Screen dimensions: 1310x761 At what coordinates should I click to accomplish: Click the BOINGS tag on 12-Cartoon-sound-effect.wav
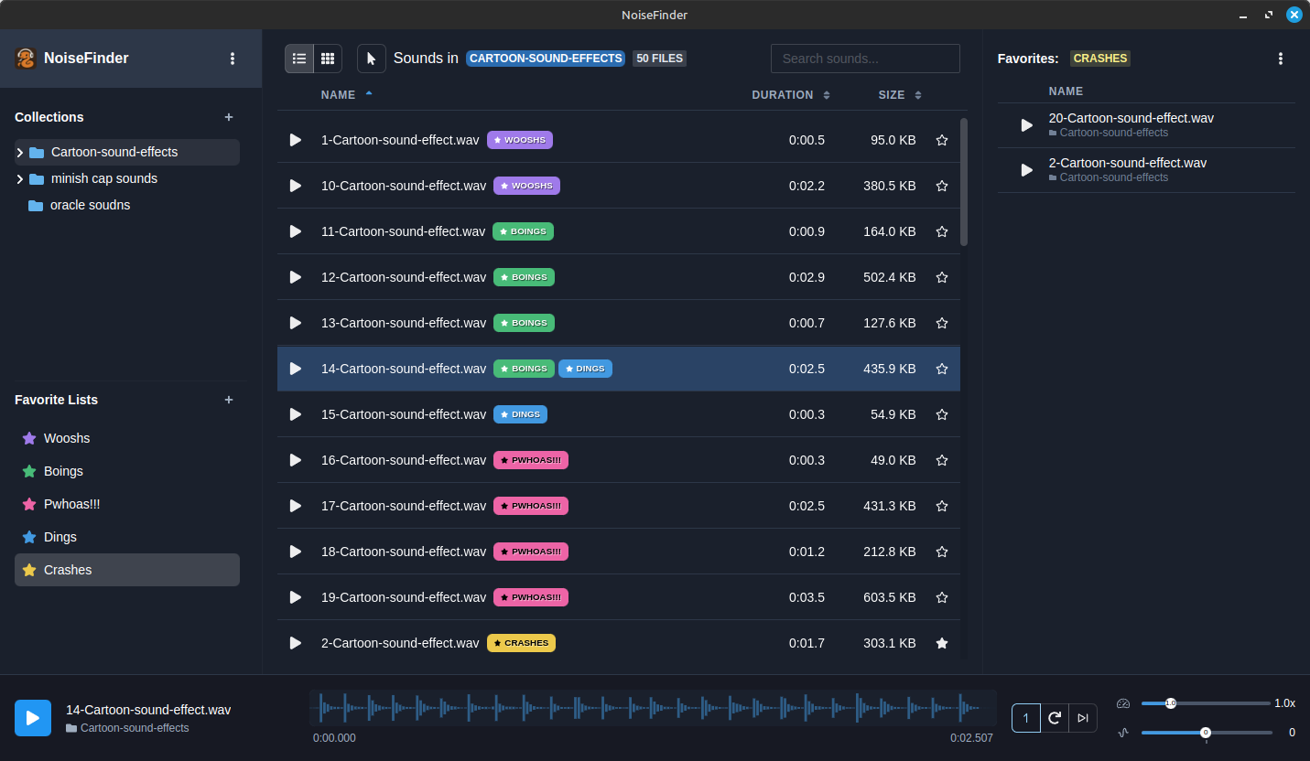[x=524, y=277]
